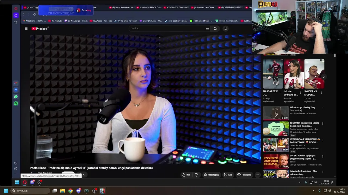
Task: Open Google Chrome from taskbar
Action: [x=70, y=191]
